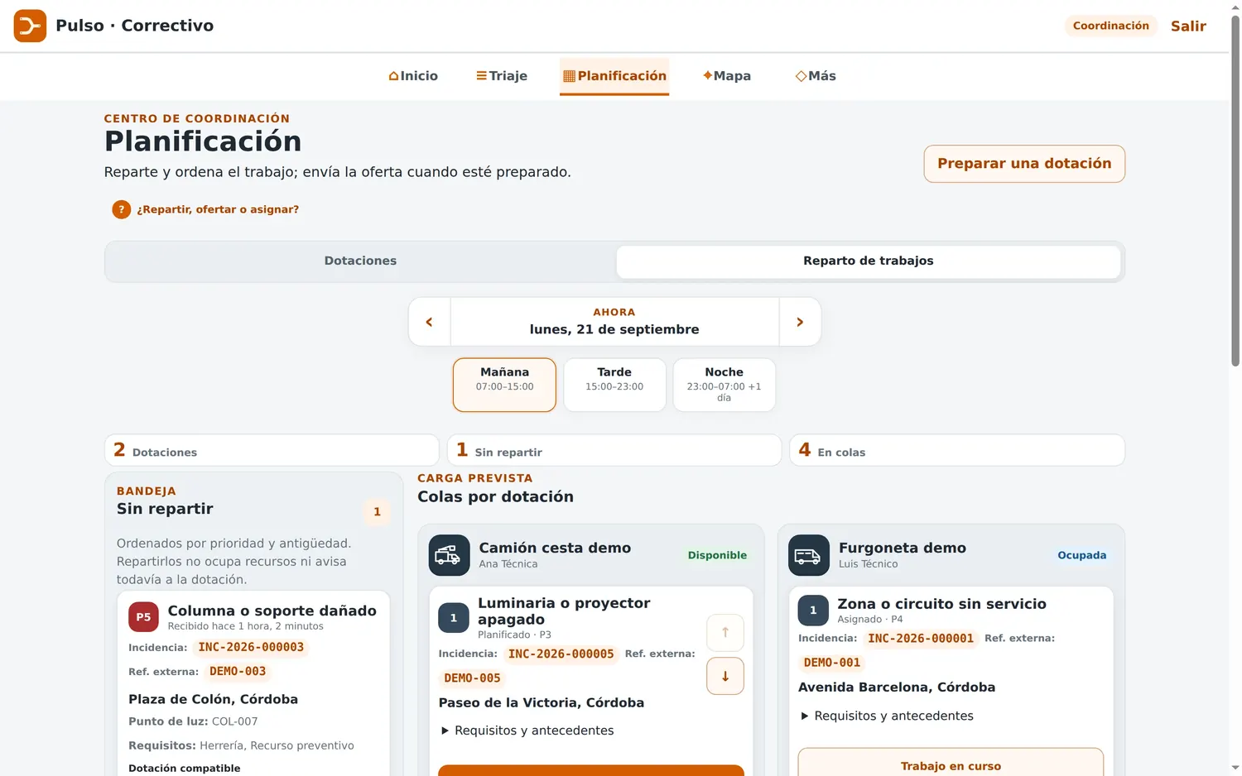
Task: Click the 2 Dotaciones summary card
Action: click(x=272, y=450)
